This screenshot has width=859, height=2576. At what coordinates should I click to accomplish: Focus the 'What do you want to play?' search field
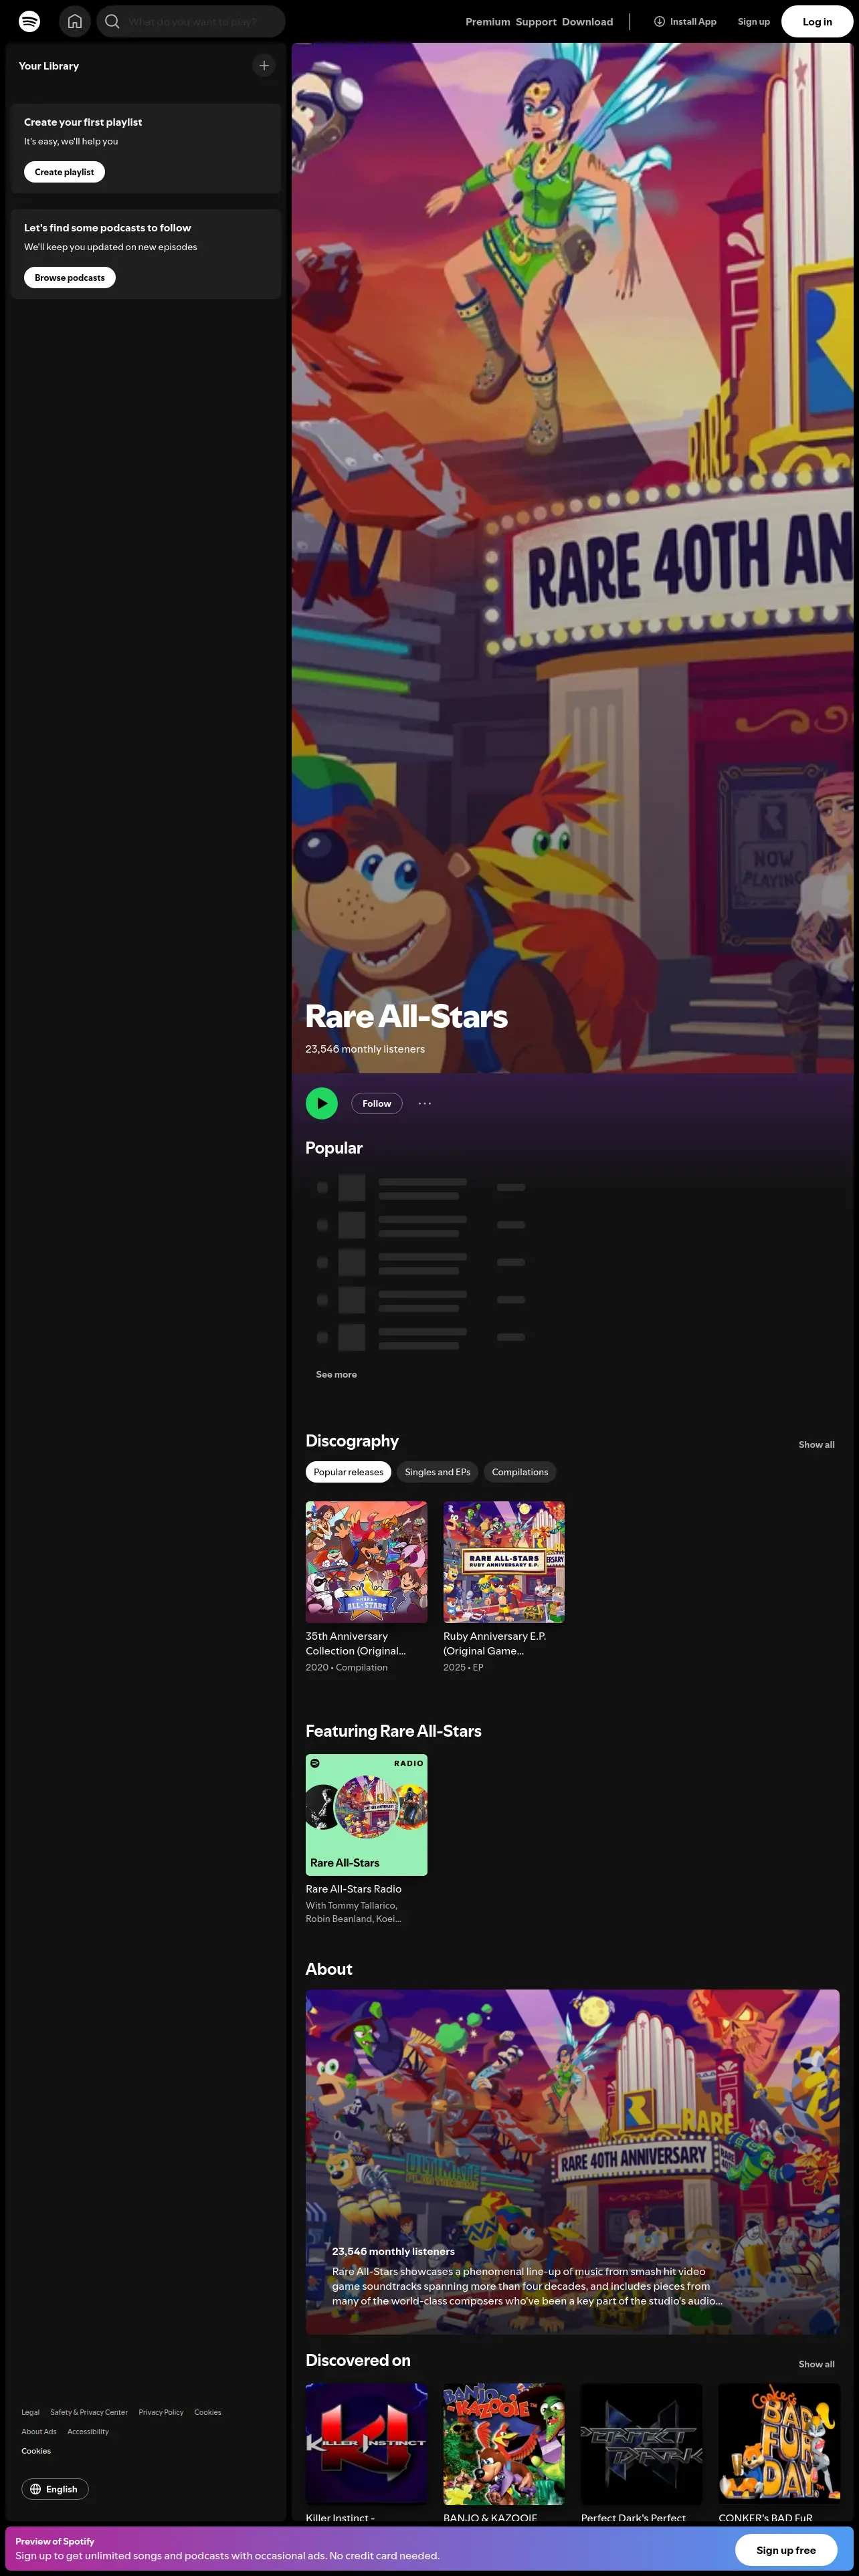point(192,21)
